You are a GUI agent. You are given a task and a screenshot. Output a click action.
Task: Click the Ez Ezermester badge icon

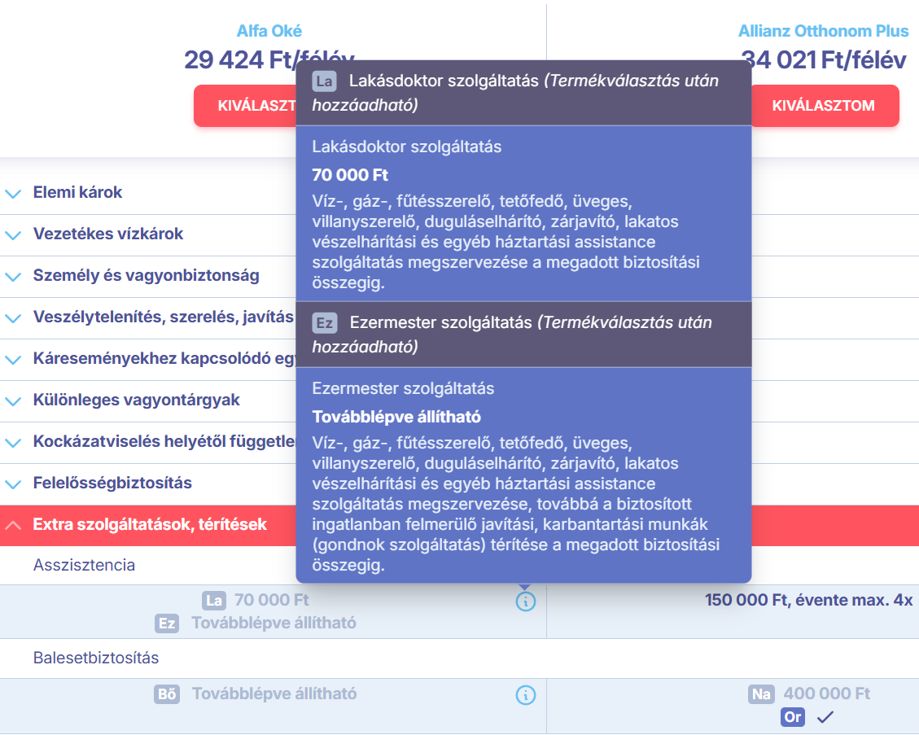point(325,322)
